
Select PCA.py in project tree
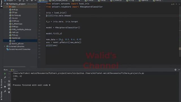(14, 35)
